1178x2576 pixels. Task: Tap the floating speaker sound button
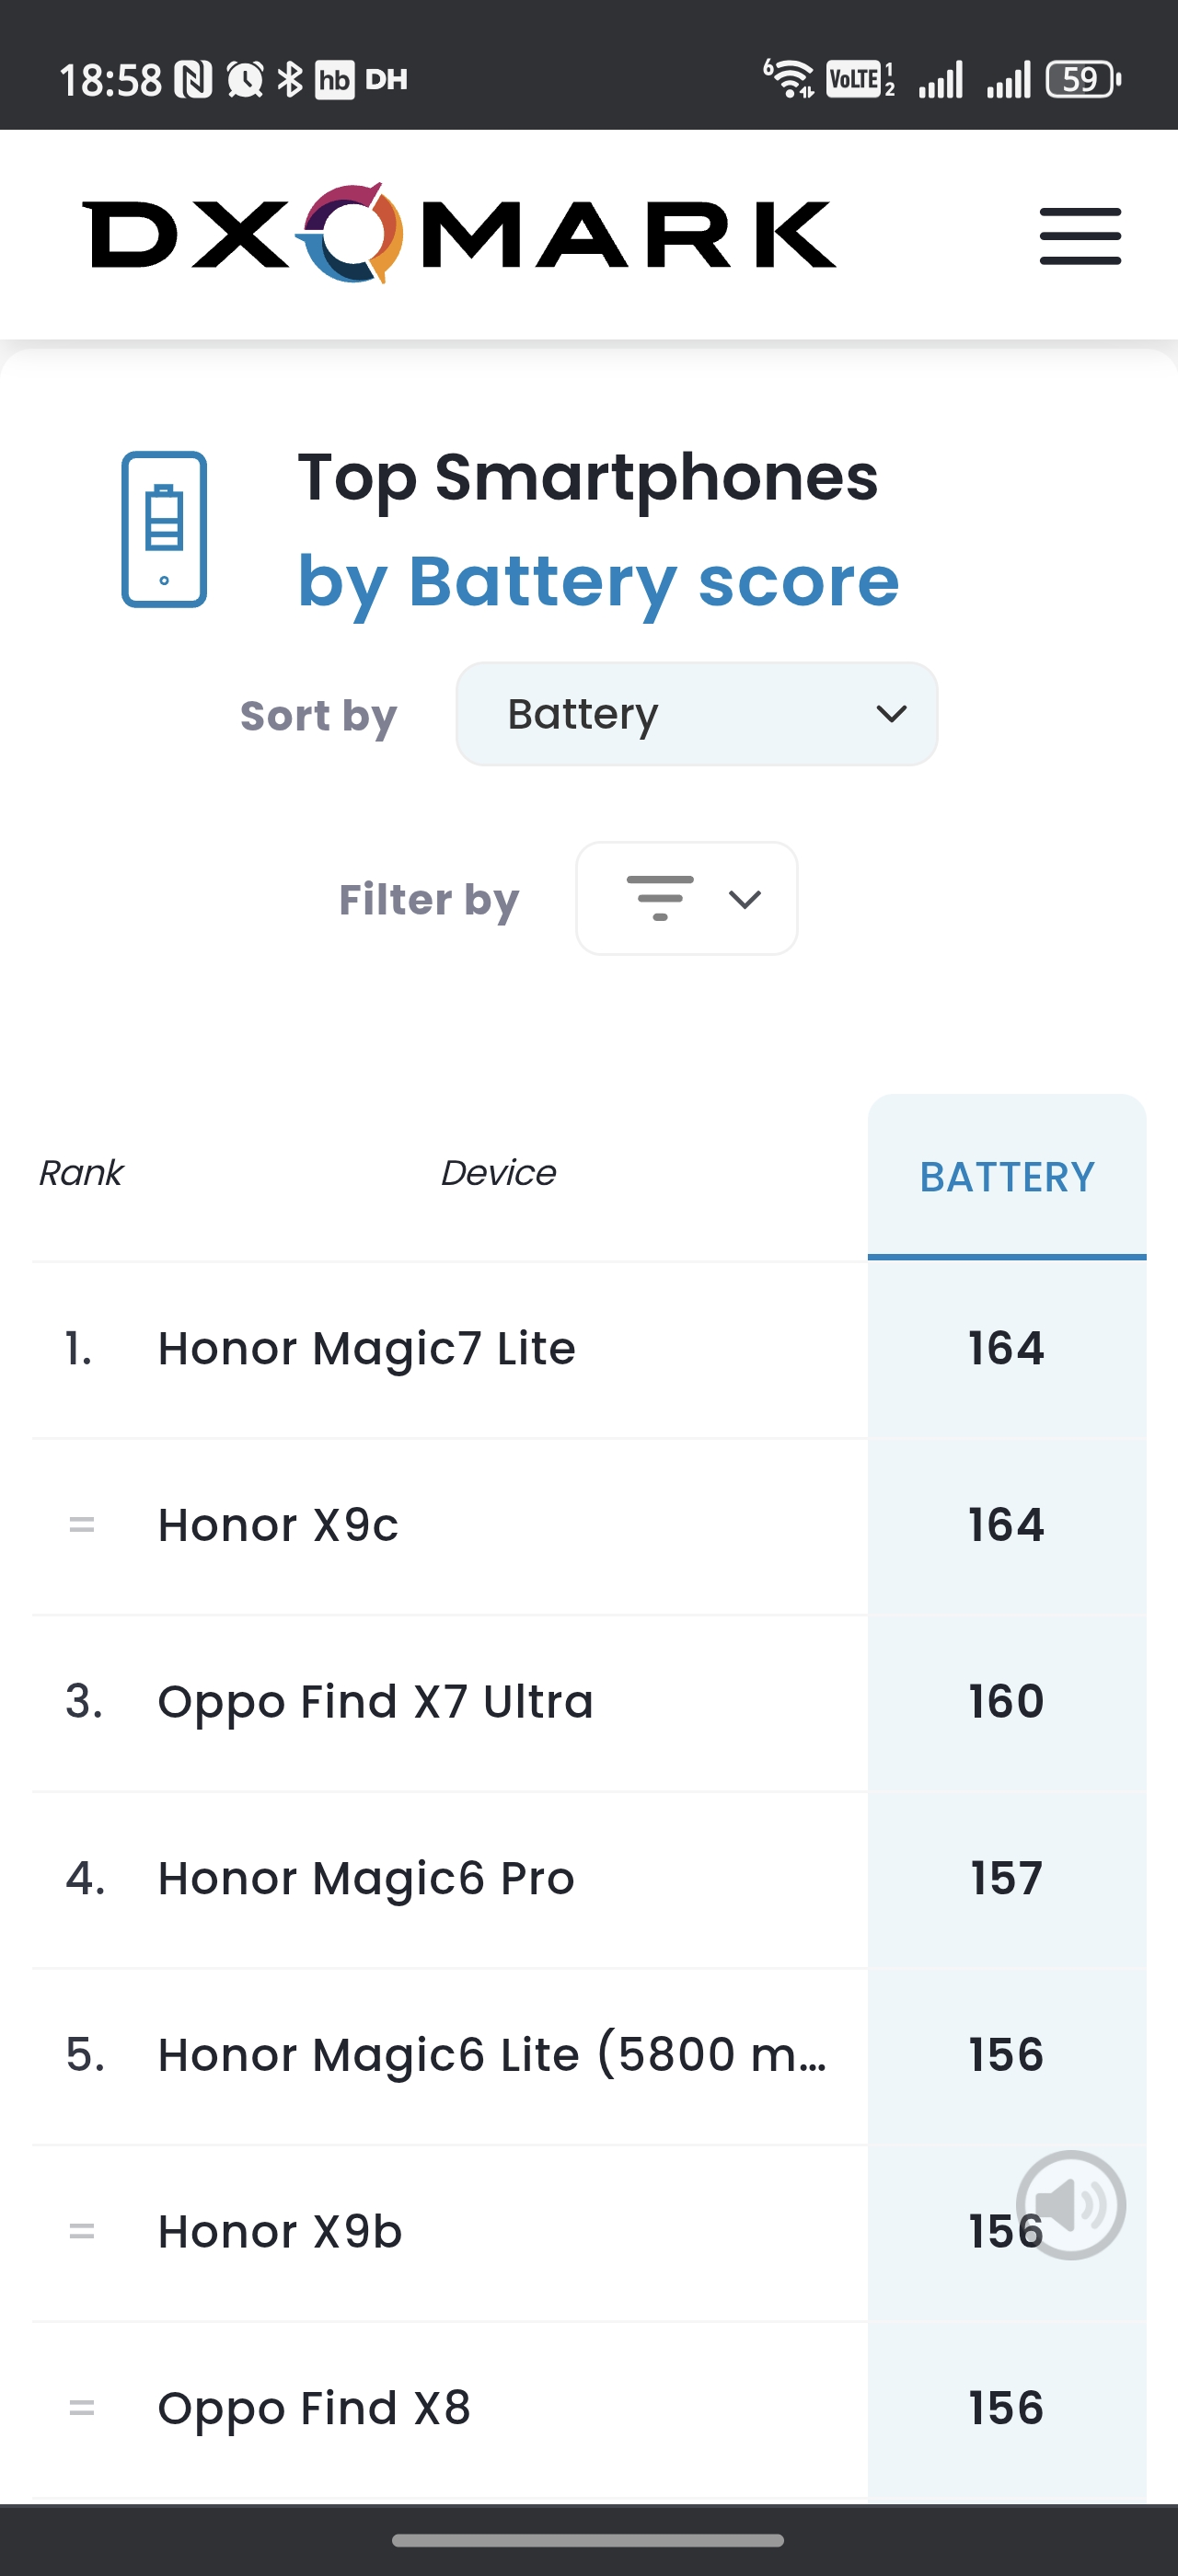(1070, 2204)
